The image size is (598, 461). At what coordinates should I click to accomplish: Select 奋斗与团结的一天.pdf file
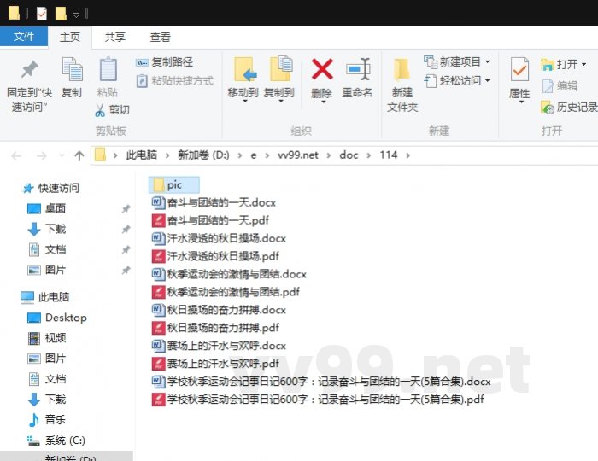[210, 220]
